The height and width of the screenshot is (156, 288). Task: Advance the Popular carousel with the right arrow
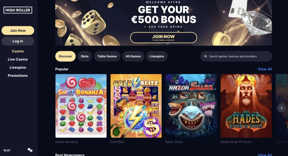click(281, 108)
